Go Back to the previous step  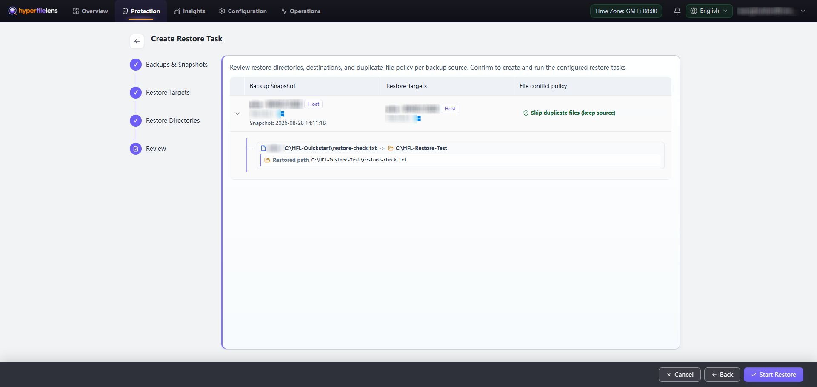point(722,375)
